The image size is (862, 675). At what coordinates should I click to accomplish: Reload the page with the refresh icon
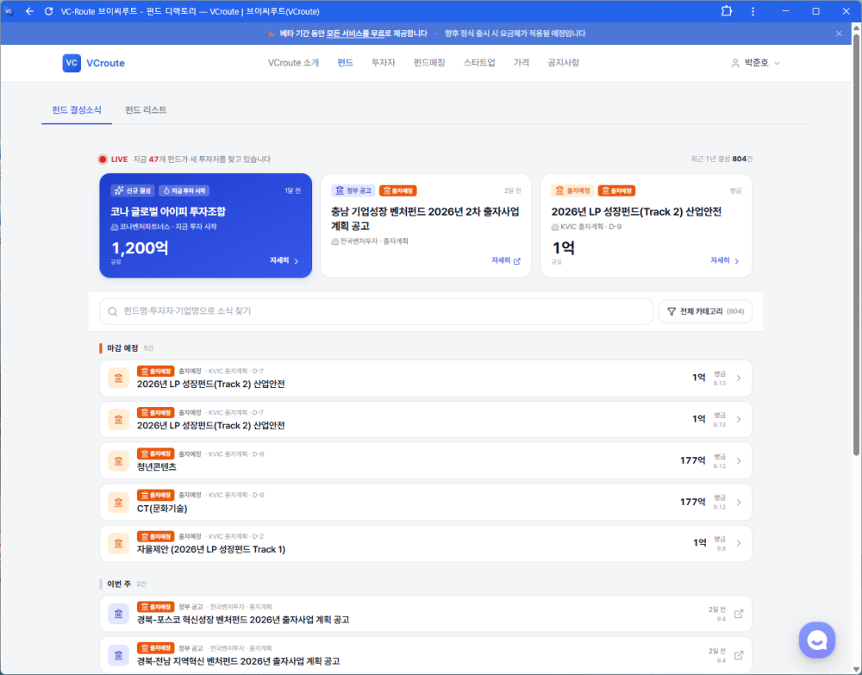point(48,11)
